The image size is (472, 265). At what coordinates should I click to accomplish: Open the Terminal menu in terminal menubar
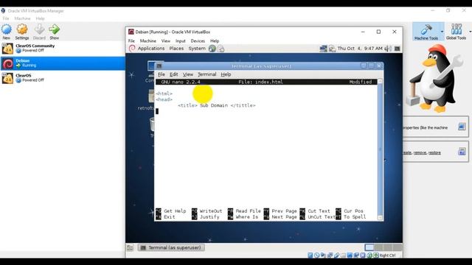206,74
